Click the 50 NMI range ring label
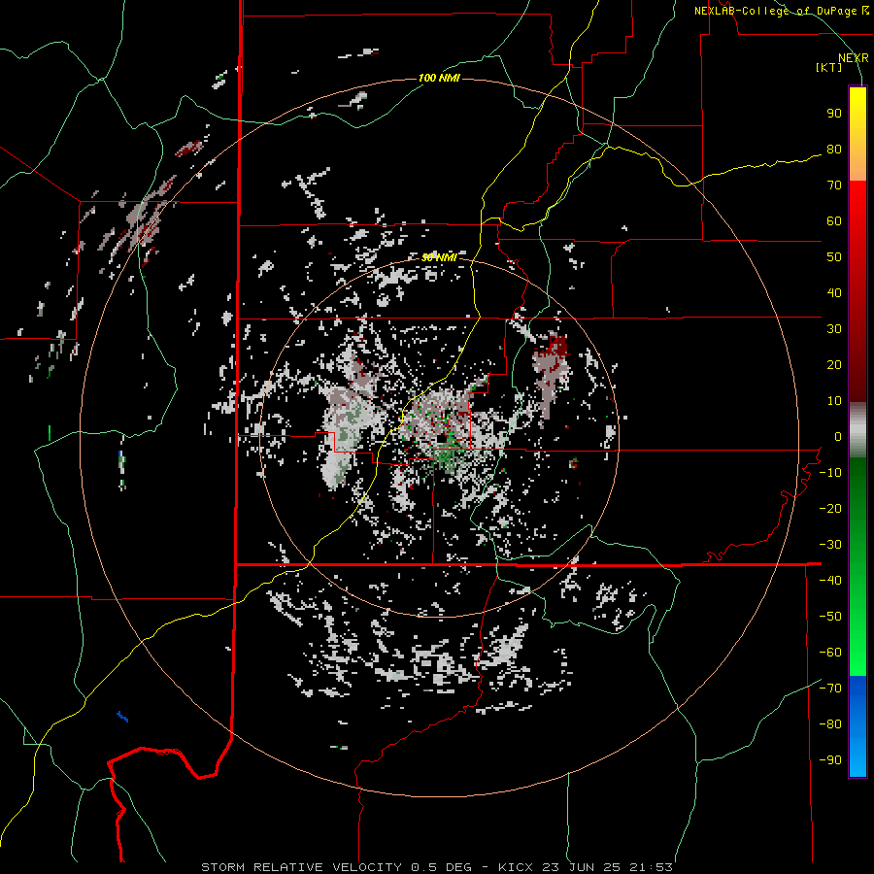 click(439, 257)
